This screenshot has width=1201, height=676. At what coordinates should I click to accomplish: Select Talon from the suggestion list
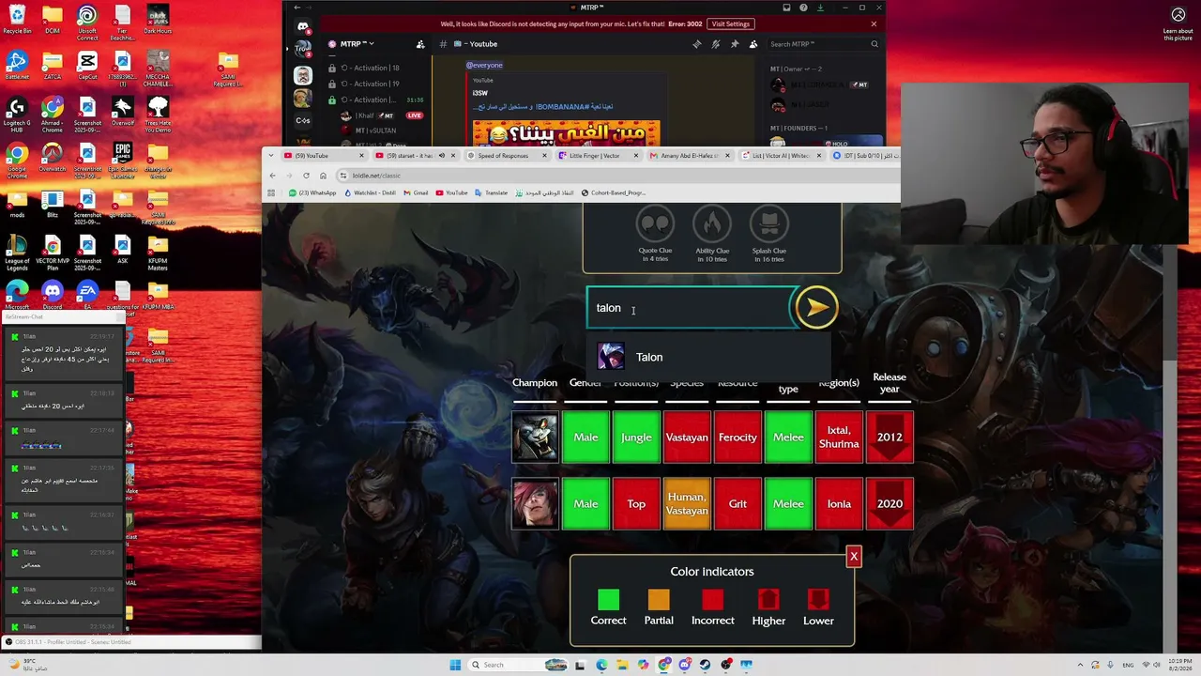709,357
